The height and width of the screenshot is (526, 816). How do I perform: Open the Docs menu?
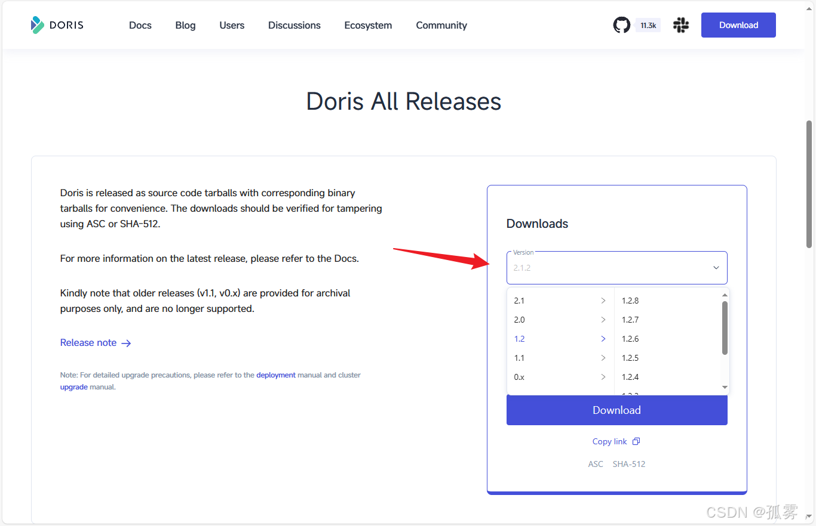click(140, 25)
